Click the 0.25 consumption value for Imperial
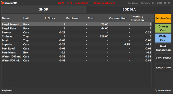Screen dimensions: 173x94 127,44
